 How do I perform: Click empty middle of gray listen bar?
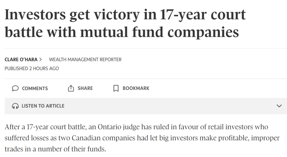click(x=168, y=106)
